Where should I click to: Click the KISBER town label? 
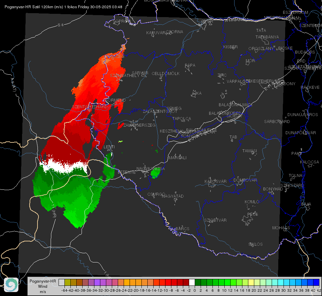click(231, 47)
